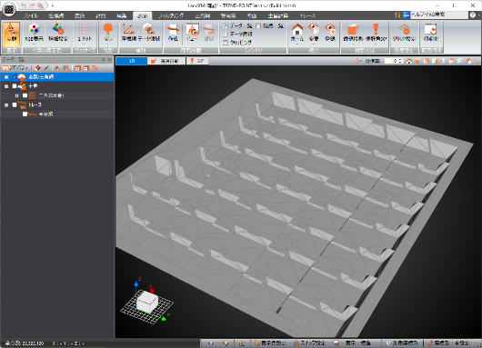Screen dimensions: 482x348
Task: Click the pencil icon in data panel toolbar
Action: pos(46,68)
